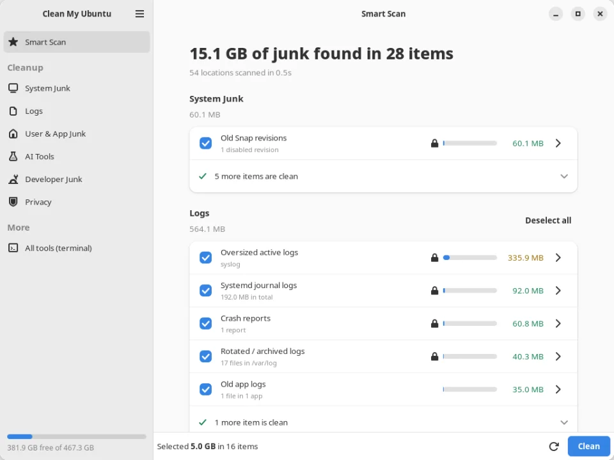
Task: Open details arrow for Systemd journal logs
Action: (x=558, y=291)
